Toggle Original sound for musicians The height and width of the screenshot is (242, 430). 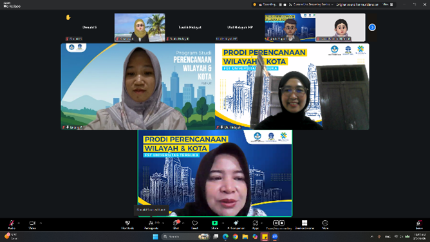(x=357, y=5)
